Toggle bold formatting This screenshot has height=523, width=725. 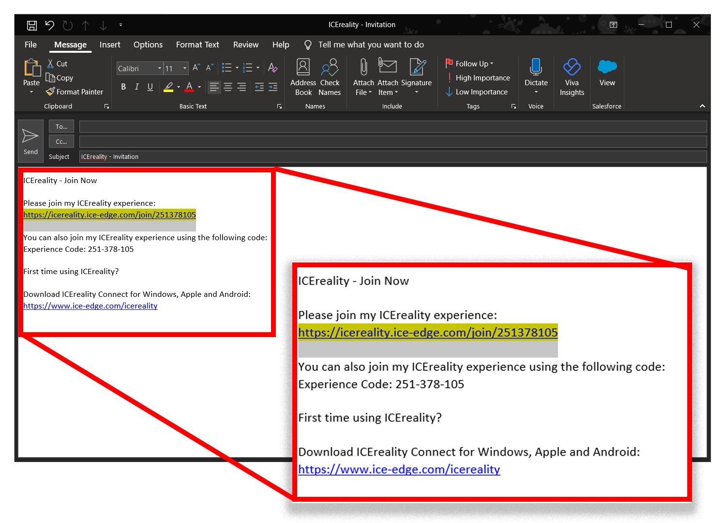tap(123, 87)
